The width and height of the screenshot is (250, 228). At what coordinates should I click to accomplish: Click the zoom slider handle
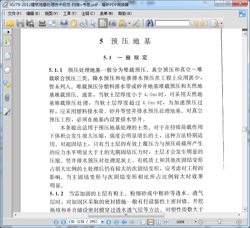coord(220,222)
